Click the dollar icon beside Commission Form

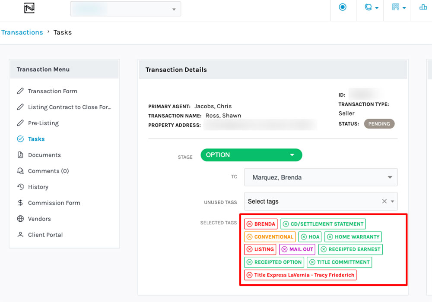pyautogui.click(x=20, y=203)
